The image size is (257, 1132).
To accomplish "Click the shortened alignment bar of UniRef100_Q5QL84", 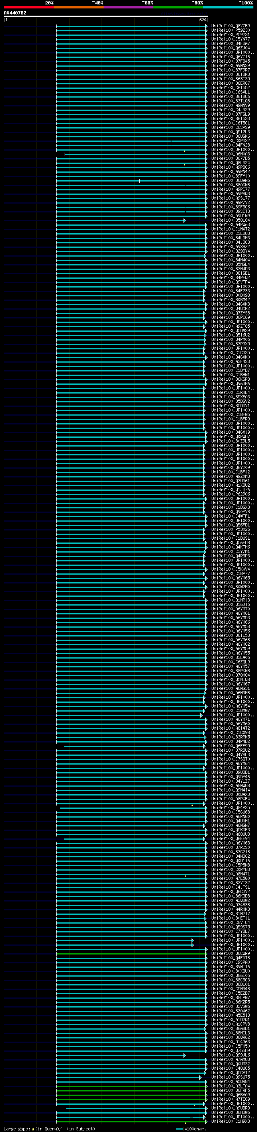I will click(x=121, y=220).
